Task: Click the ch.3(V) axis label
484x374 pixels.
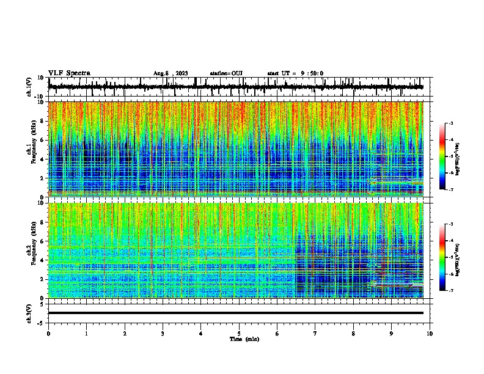Action: [x=29, y=313]
